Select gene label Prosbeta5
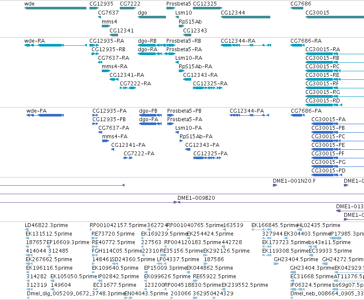Viewport: 364px width, 300px height. coord(178,4)
